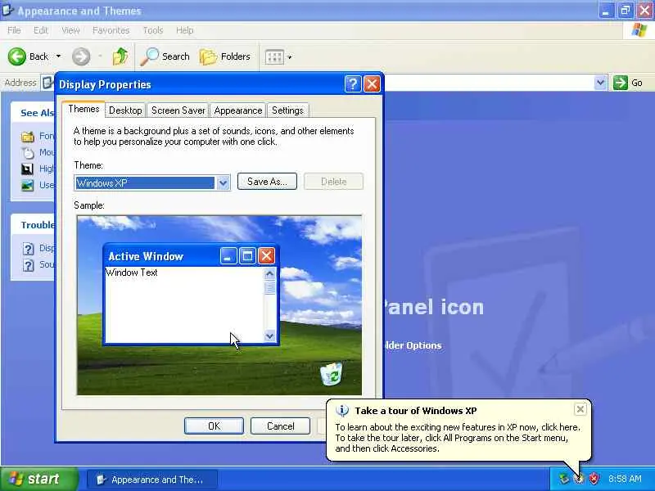Click the Display Properties help question icon
This screenshot has width=655, height=491.
click(x=353, y=84)
